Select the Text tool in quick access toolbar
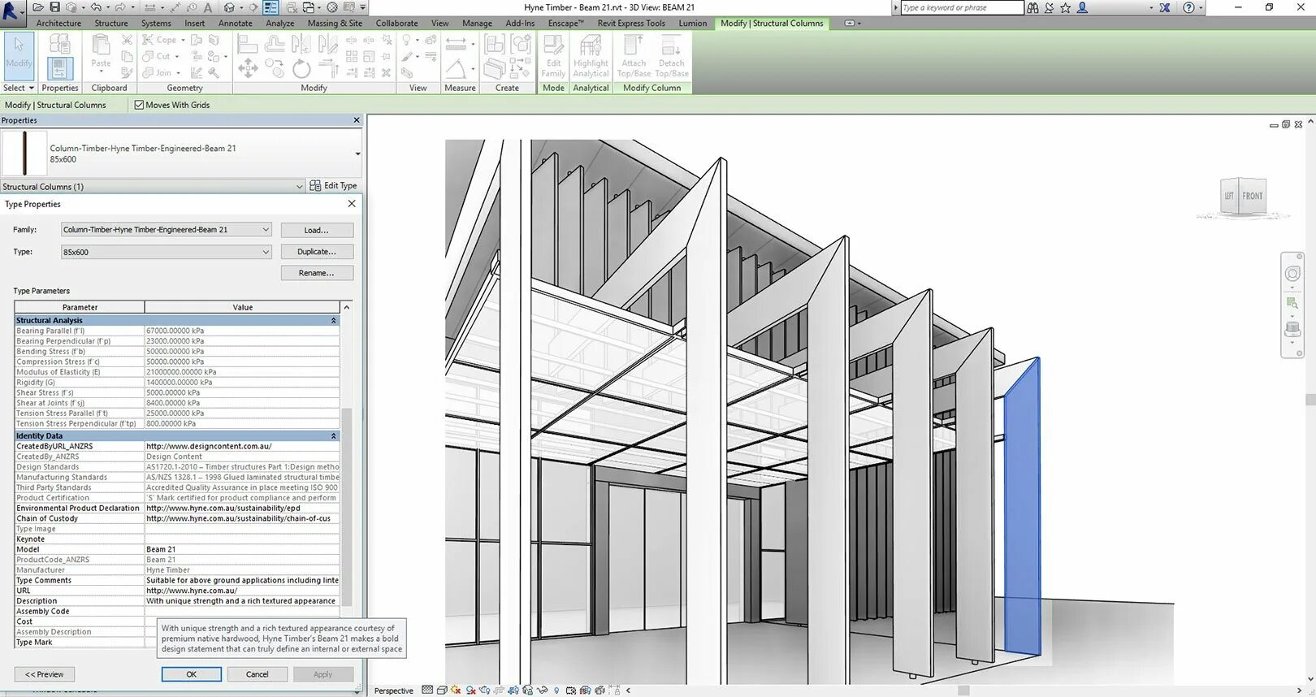Image resolution: width=1316 pixels, height=697 pixels. click(208, 7)
